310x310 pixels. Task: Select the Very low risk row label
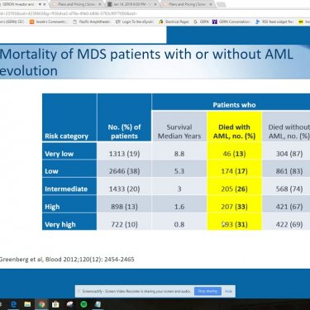[69, 151]
